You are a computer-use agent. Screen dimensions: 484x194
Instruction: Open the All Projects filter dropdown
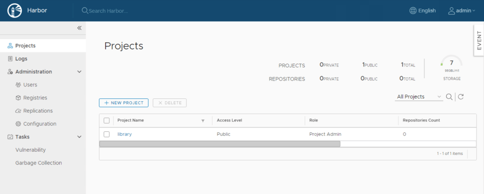pos(419,97)
